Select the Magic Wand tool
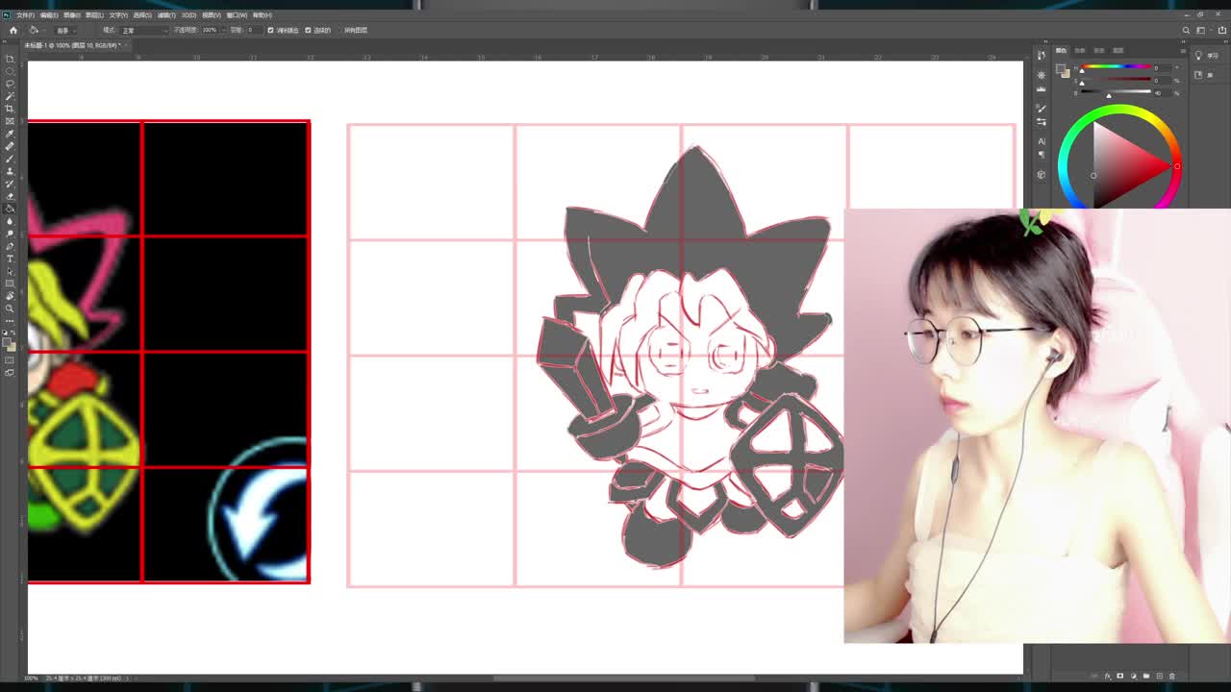 (x=10, y=95)
